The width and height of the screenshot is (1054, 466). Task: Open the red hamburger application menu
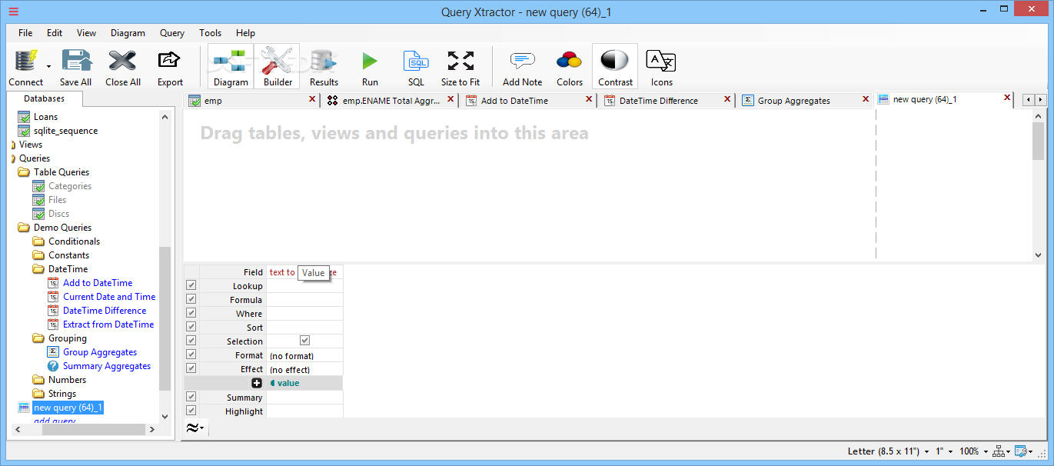coord(14,12)
